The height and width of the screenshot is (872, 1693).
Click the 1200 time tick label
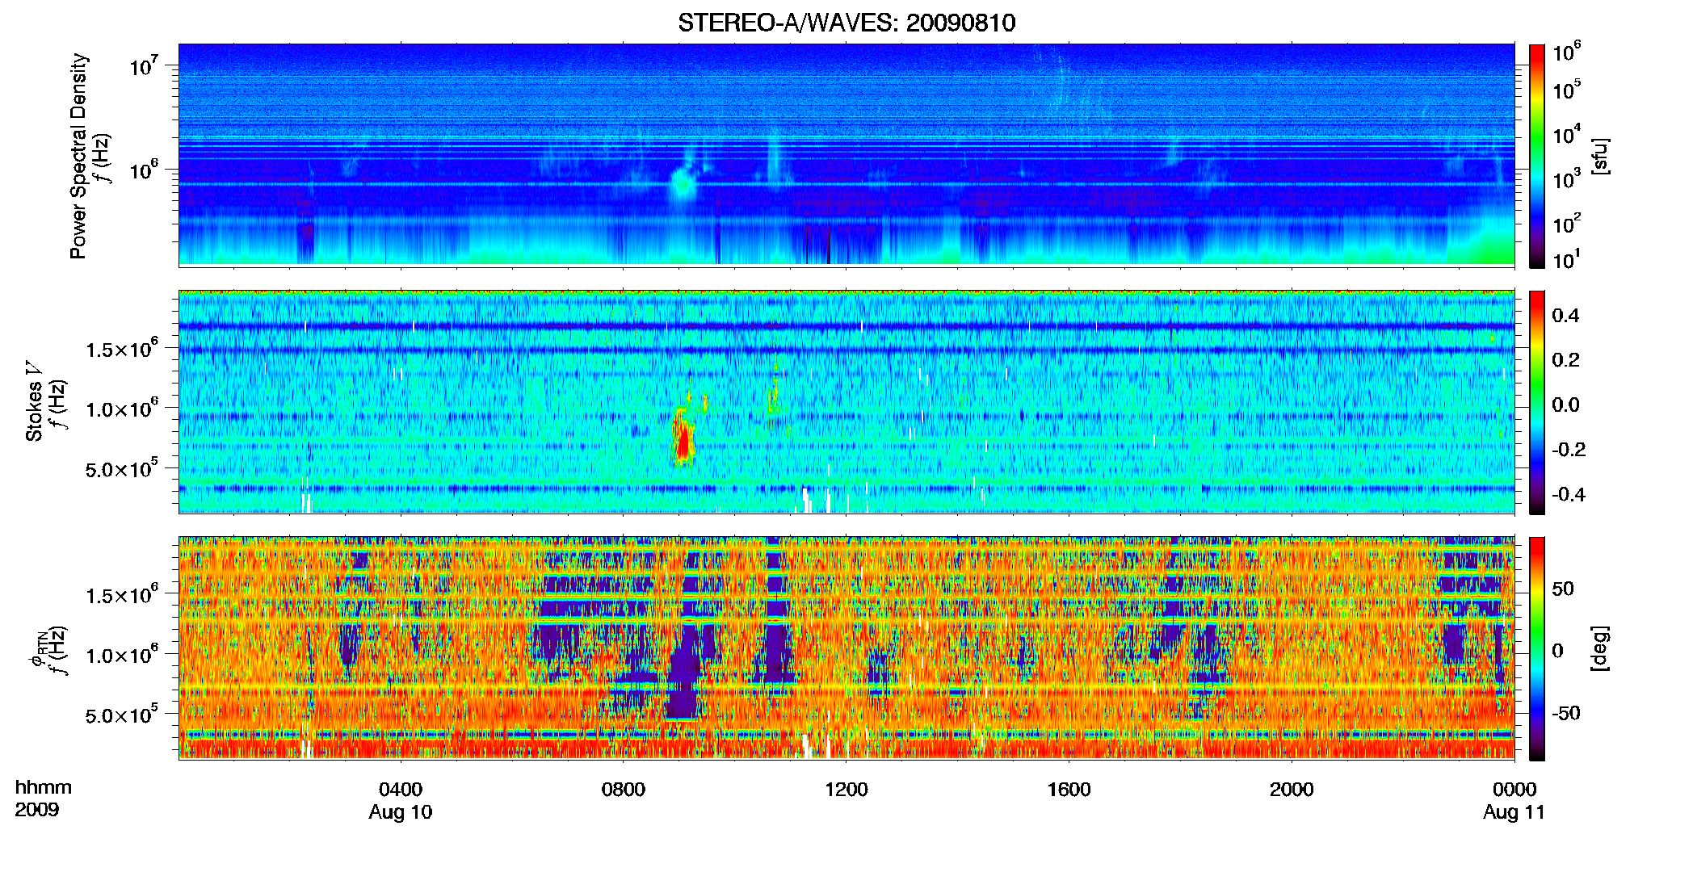(846, 790)
